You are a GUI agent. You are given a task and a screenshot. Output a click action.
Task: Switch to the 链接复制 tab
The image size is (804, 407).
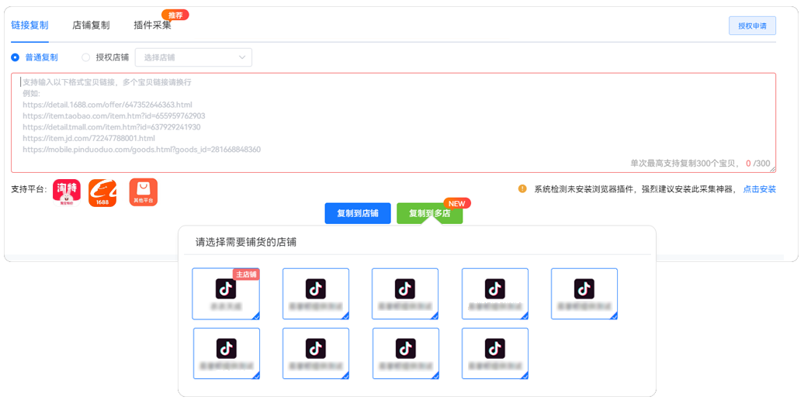[x=29, y=25]
